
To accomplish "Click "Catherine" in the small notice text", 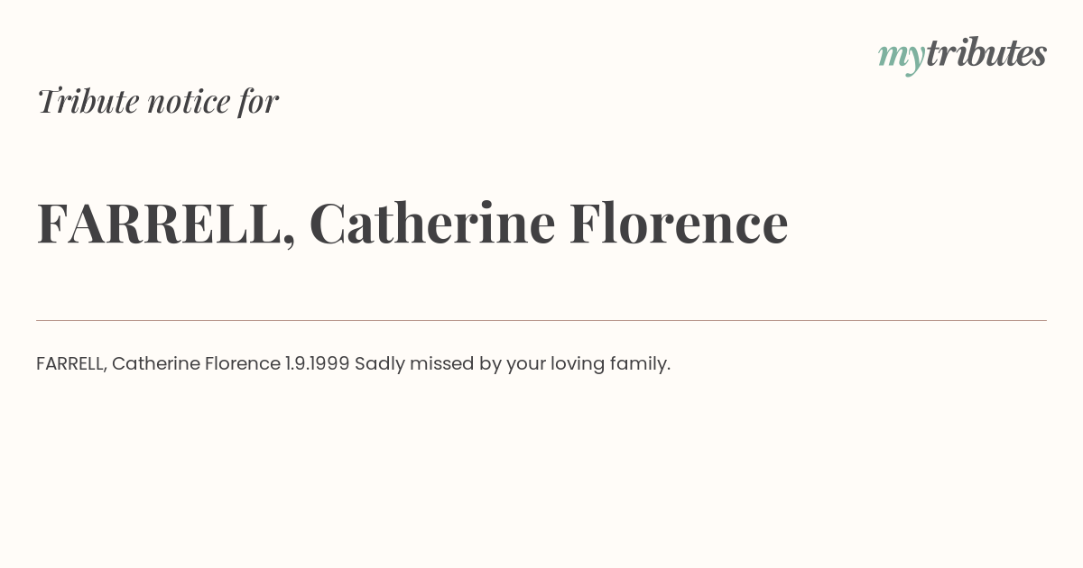I will pyautogui.click(x=156, y=364).
